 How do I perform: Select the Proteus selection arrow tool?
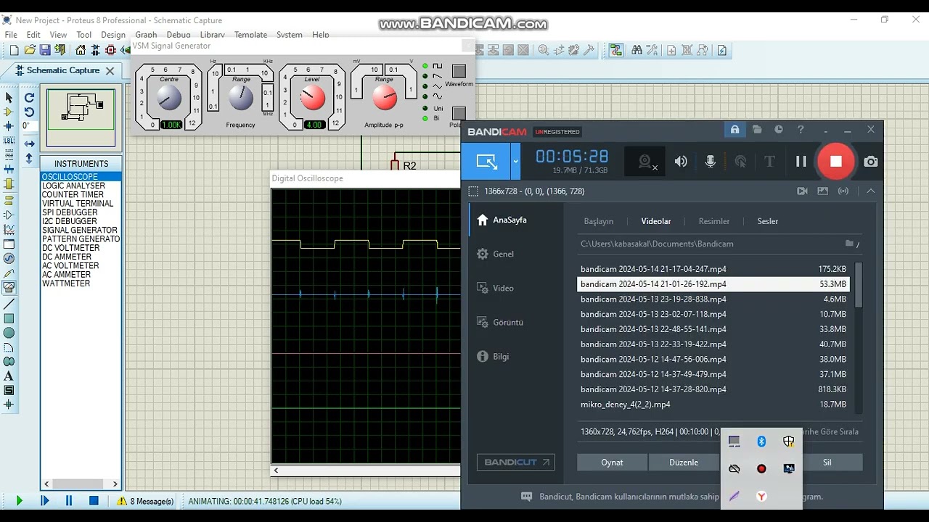(9, 97)
